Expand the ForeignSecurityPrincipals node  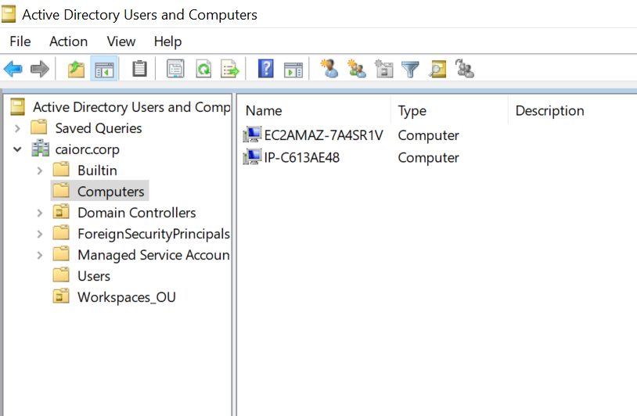[39, 234]
